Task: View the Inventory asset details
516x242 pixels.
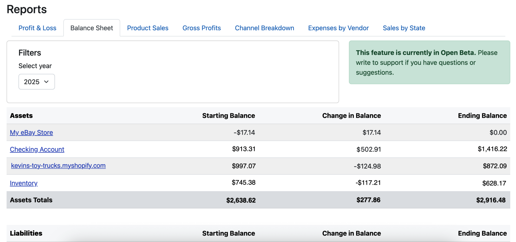Action: pos(23,183)
